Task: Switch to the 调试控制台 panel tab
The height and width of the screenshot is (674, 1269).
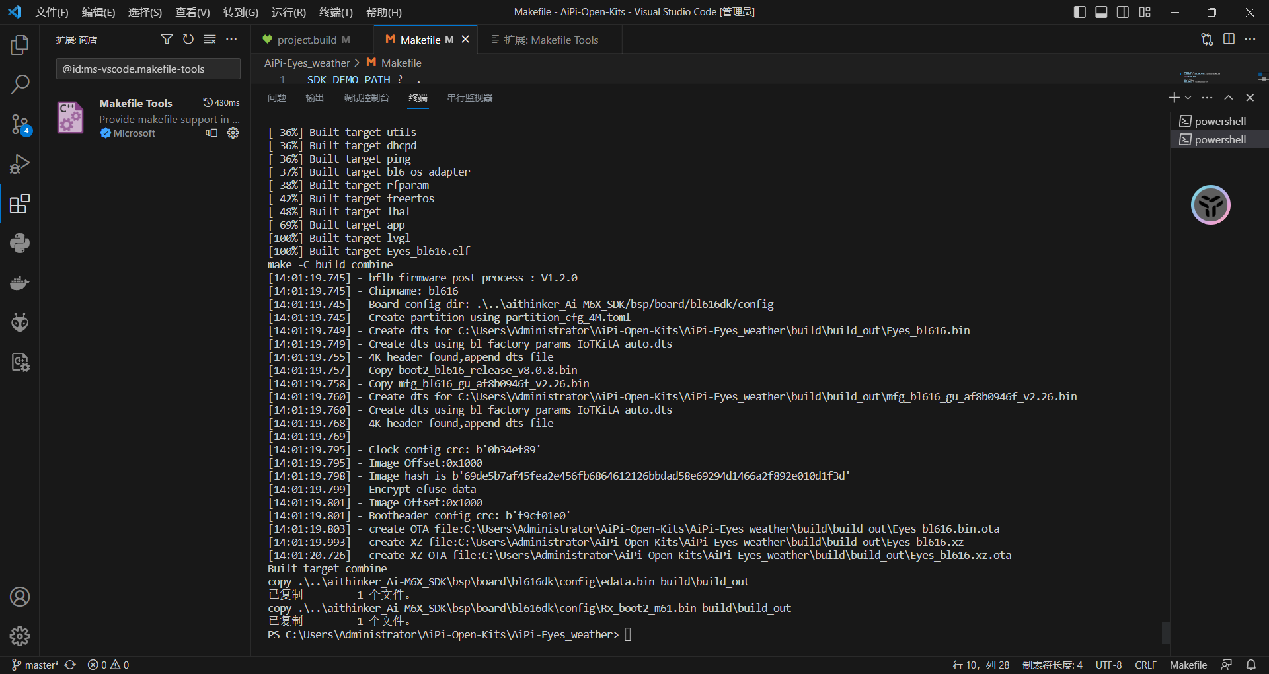Action: (366, 98)
